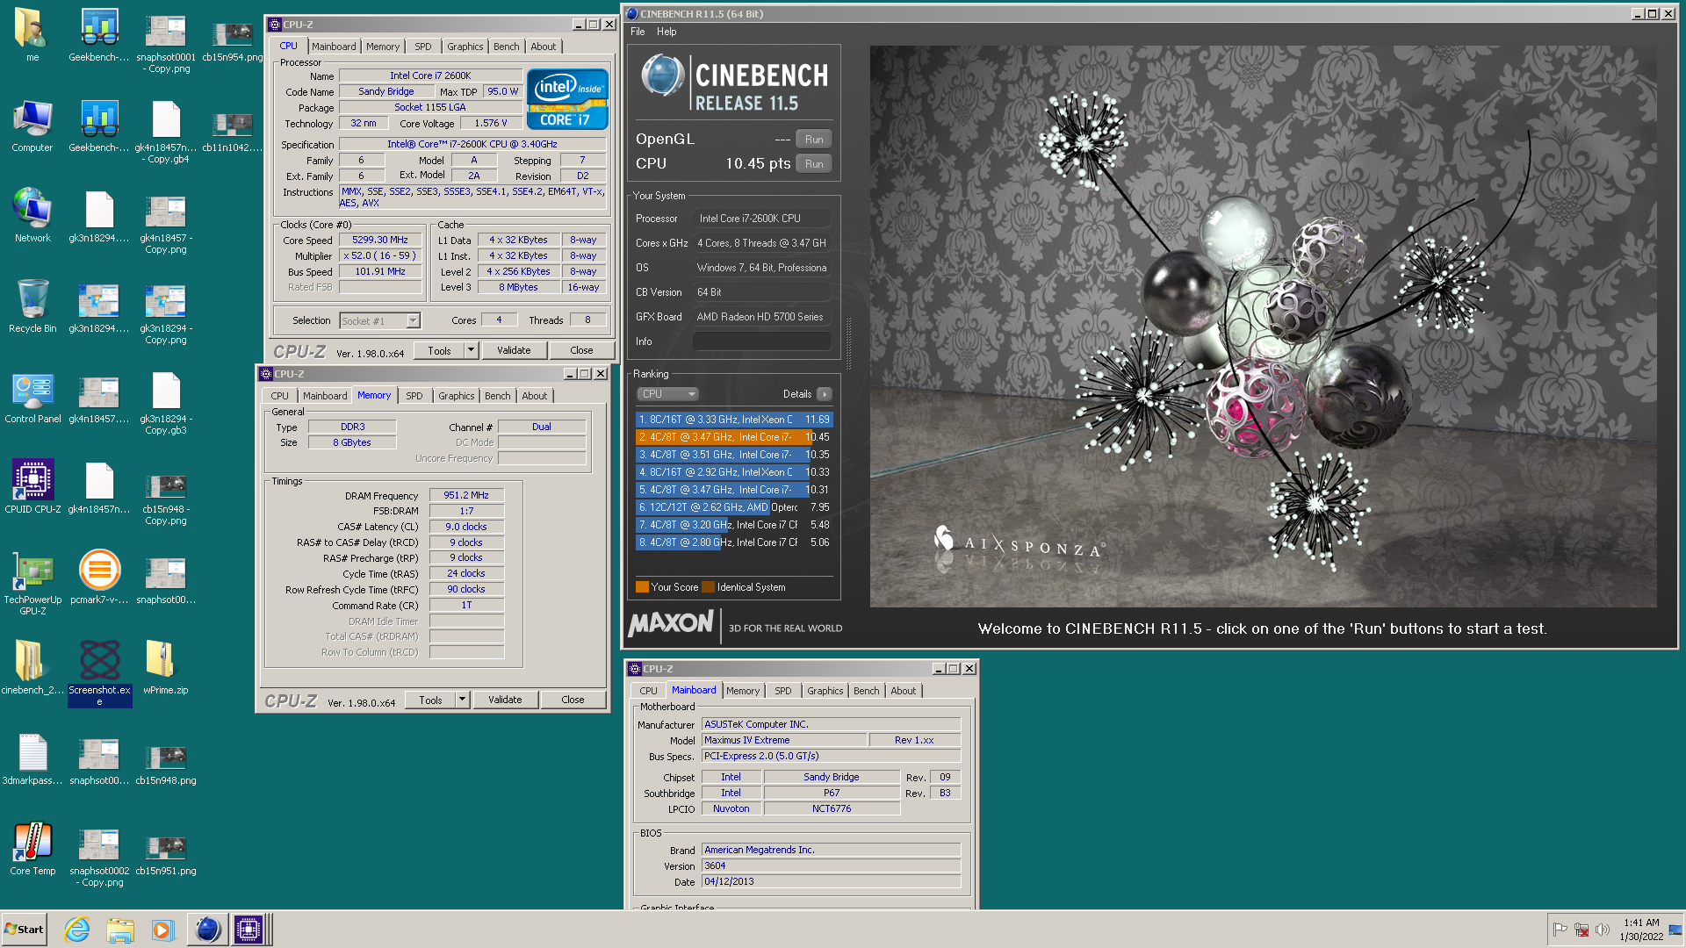This screenshot has width=1686, height=948.
Task: Select ranking row 1 Xeon 11.69
Action: click(734, 420)
